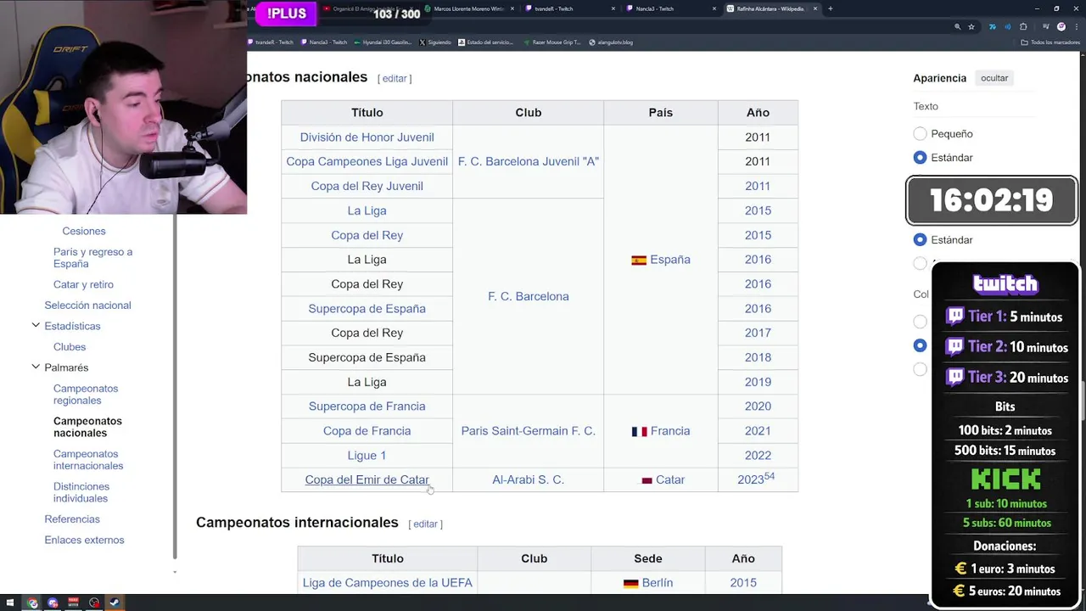Open the Ligue 1 link
The width and height of the screenshot is (1086, 611).
coord(367,455)
